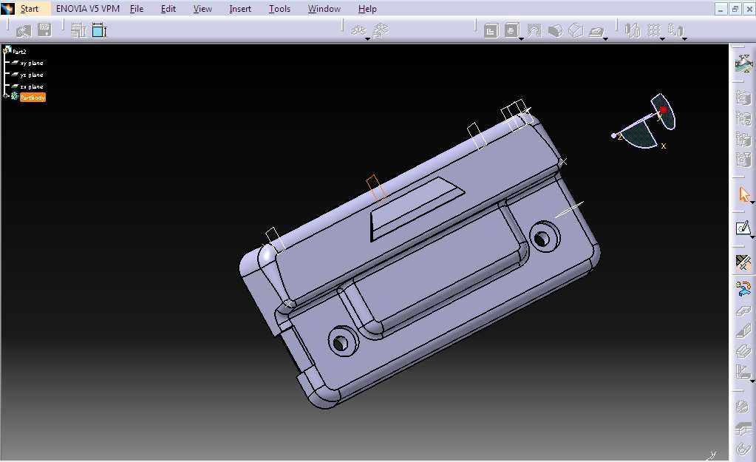Viewport: 756px width, 462px height.
Task: Click the Part Design workbench icon
Action: (743, 64)
